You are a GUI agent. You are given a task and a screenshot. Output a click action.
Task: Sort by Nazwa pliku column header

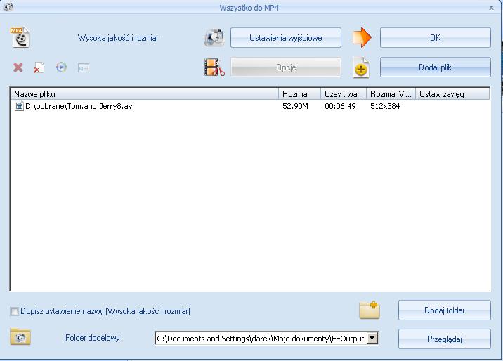pyautogui.click(x=144, y=94)
